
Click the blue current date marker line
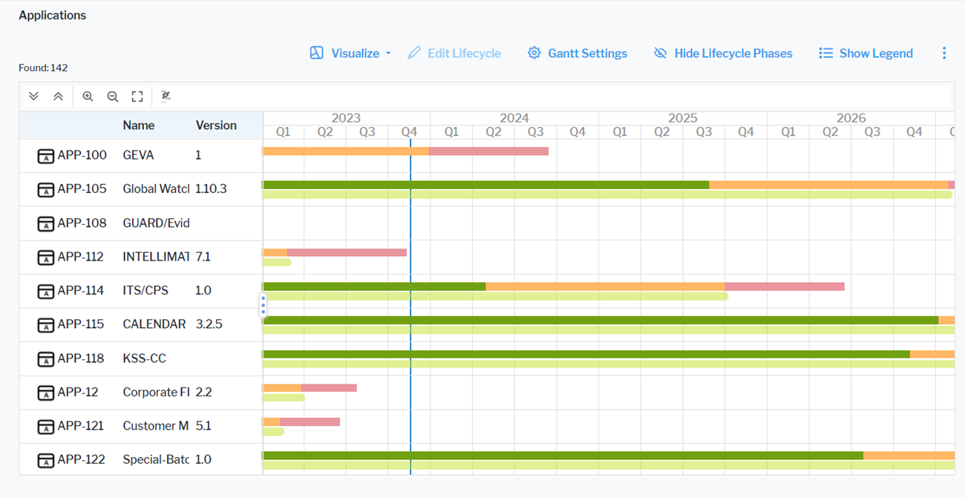pyautogui.click(x=410, y=223)
